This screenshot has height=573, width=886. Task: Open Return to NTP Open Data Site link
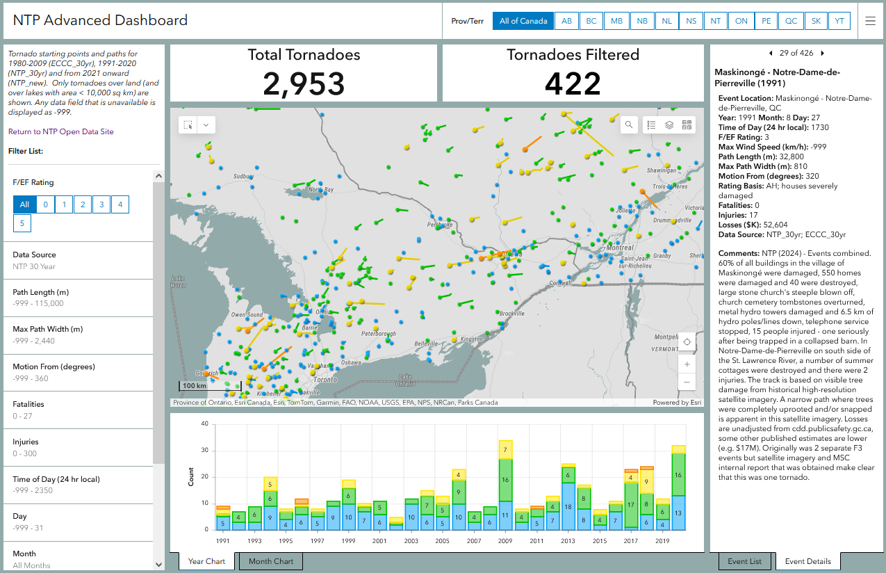click(x=61, y=131)
